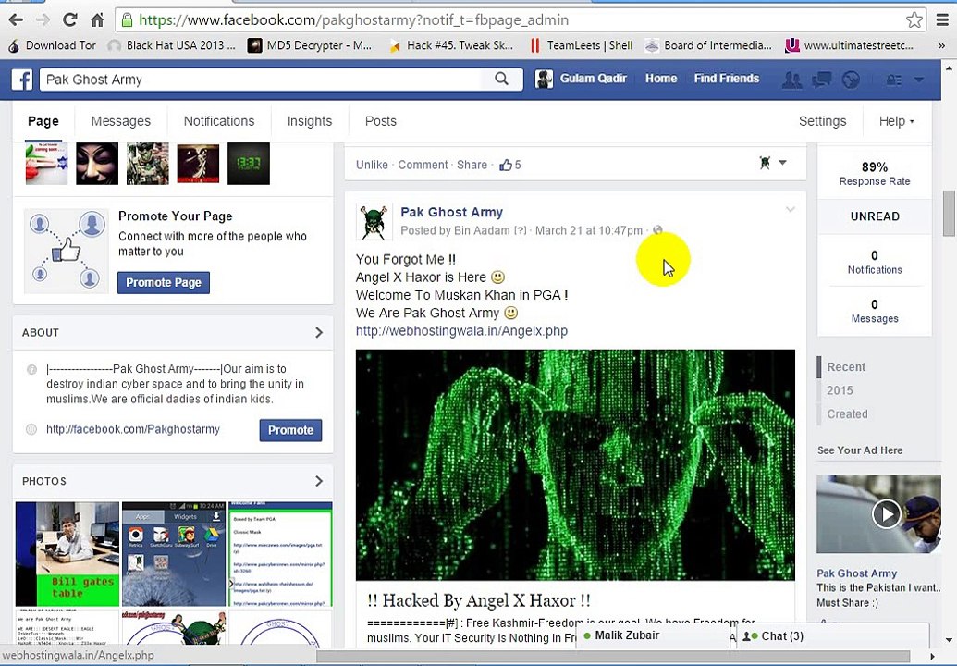Open the phone home screen photo thumbnail
Screen dimensions: 957x666
[173, 554]
